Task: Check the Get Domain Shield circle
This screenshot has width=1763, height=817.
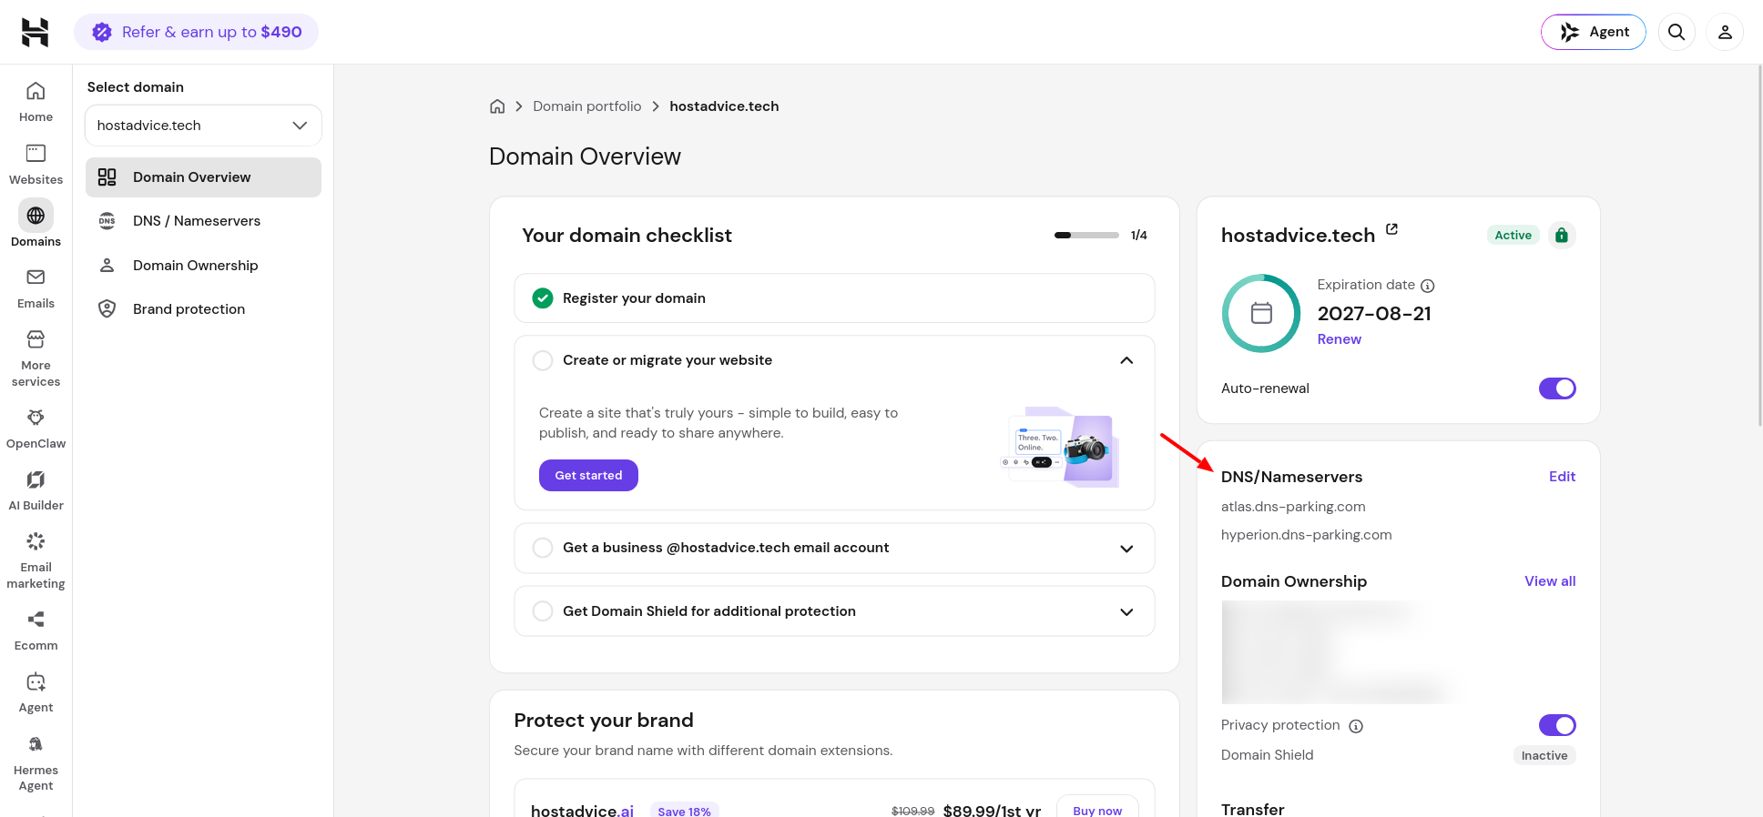Action: (x=543, y=611)
